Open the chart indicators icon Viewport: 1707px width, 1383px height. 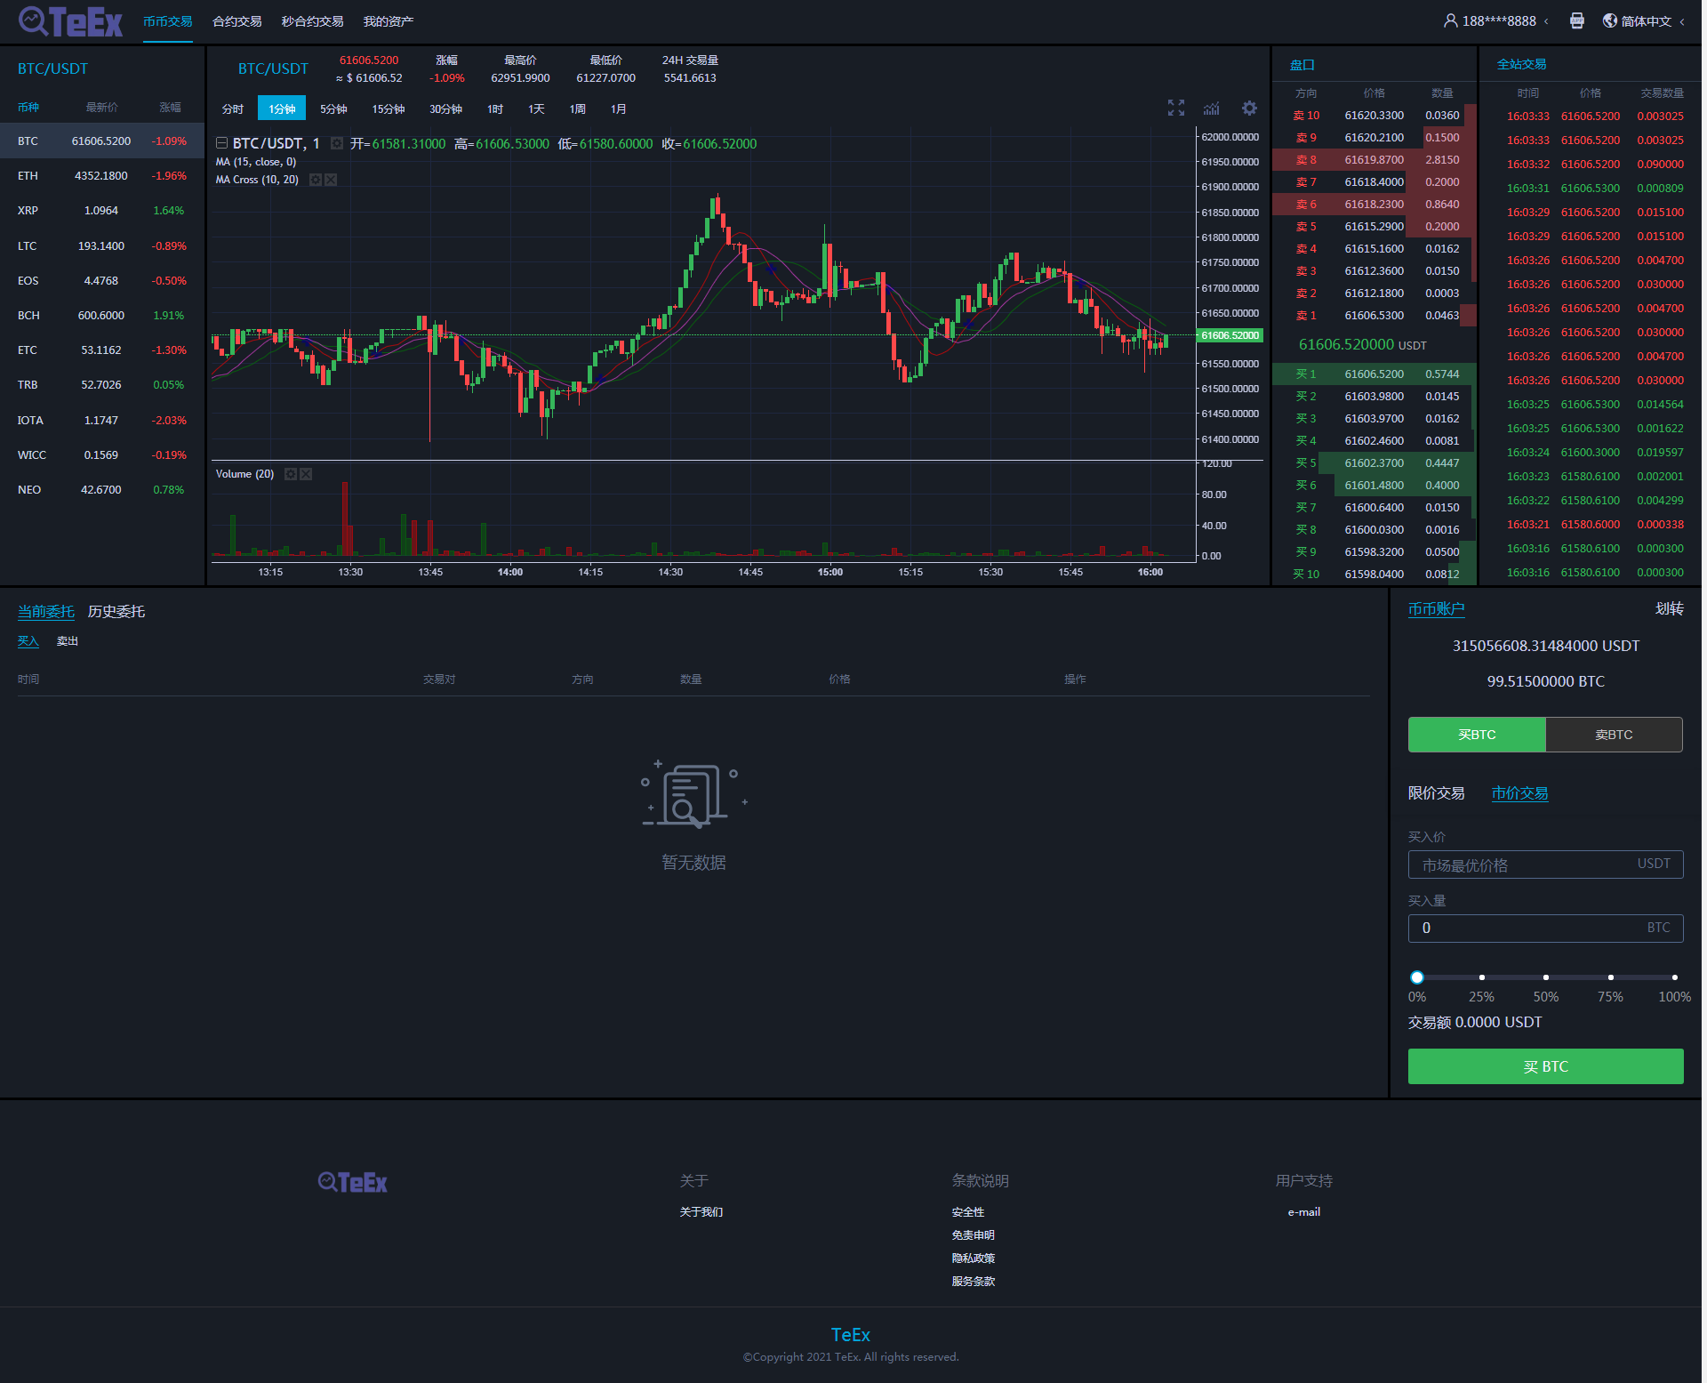(x=1211, y=109)
